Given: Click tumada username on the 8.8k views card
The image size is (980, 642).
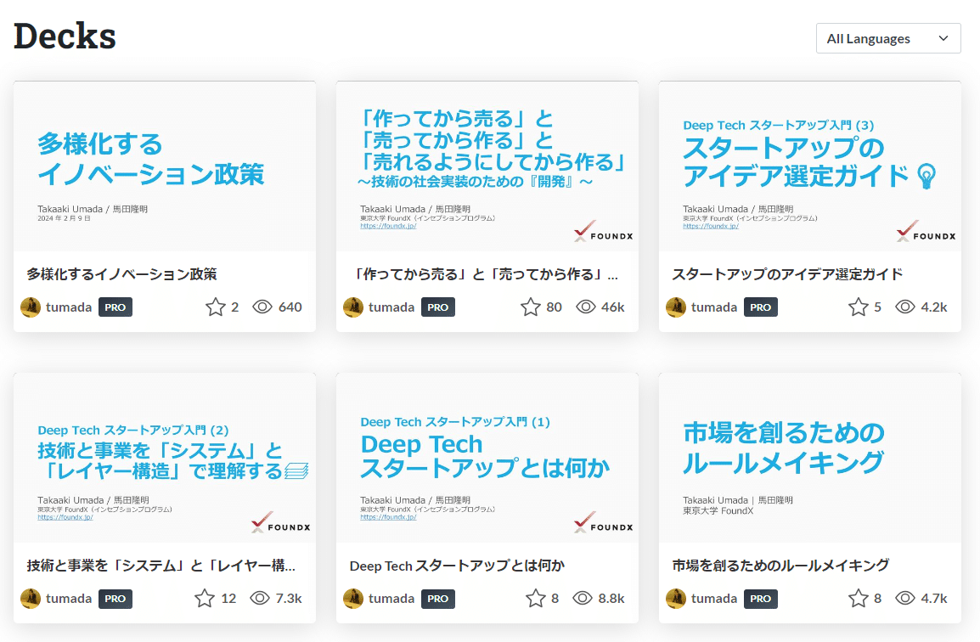Looking at the screenshot, I should [391, 598].
